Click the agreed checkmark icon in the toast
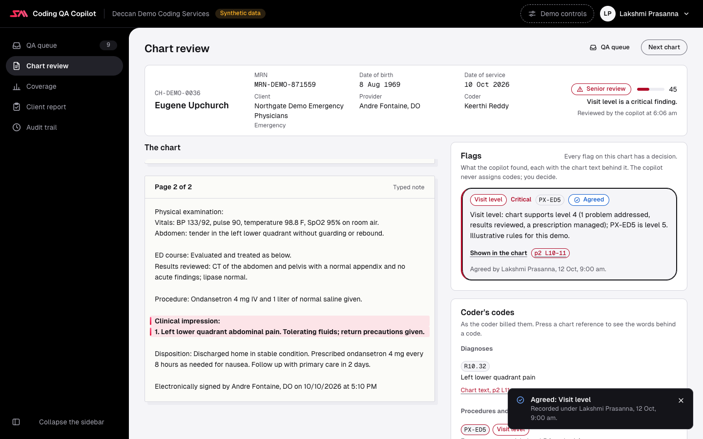 click(520, 400)
